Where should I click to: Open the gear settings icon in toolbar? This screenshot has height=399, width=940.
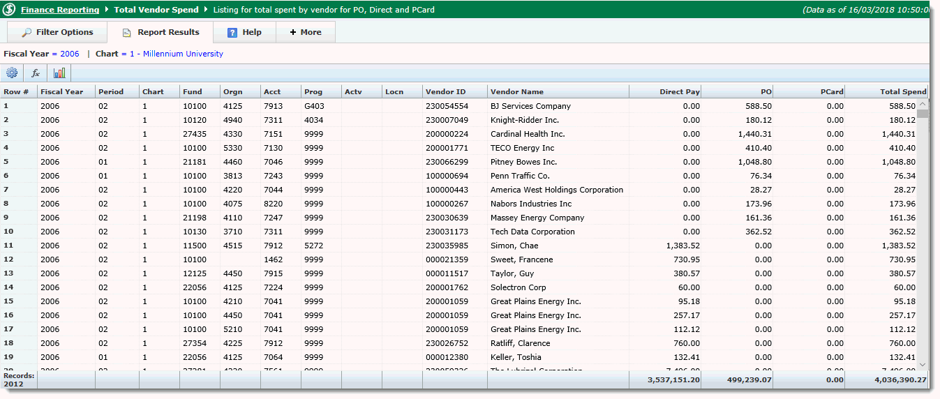[x=12, y=73]
